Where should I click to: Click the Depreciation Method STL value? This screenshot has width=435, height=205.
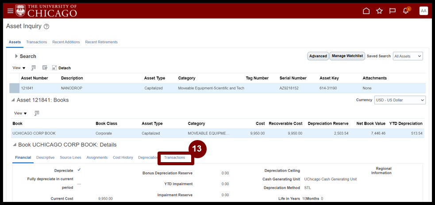[x=308, y=188]
